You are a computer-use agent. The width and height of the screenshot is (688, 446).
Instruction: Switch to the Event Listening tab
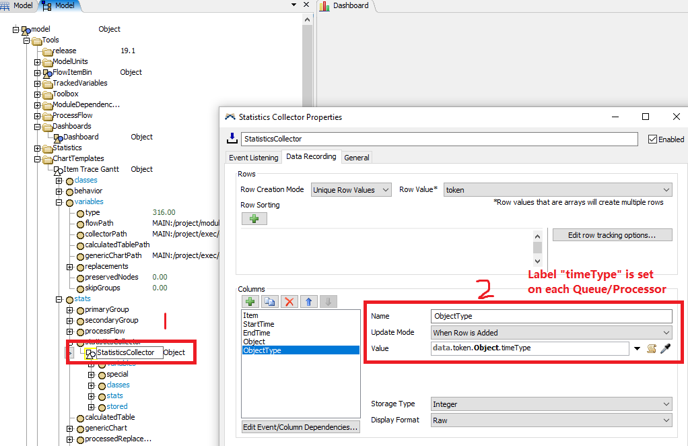[253, 157]
